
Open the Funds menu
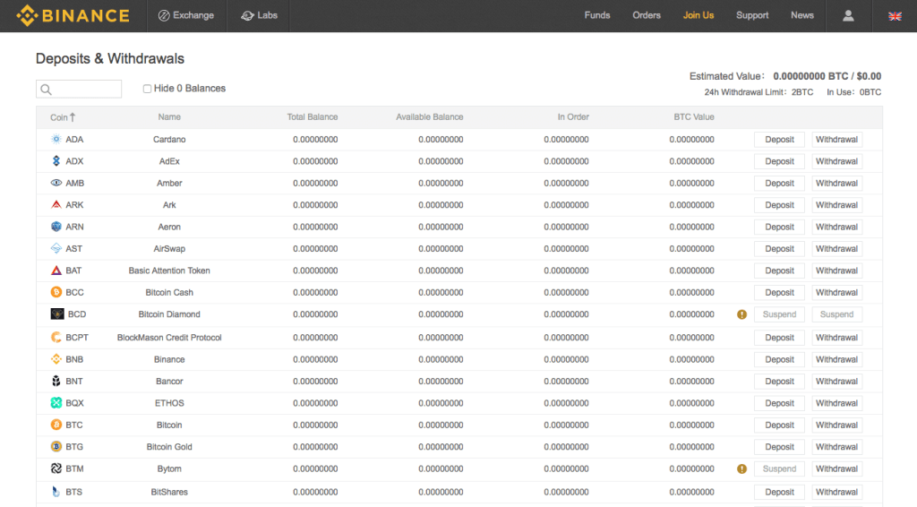(597, 16)
